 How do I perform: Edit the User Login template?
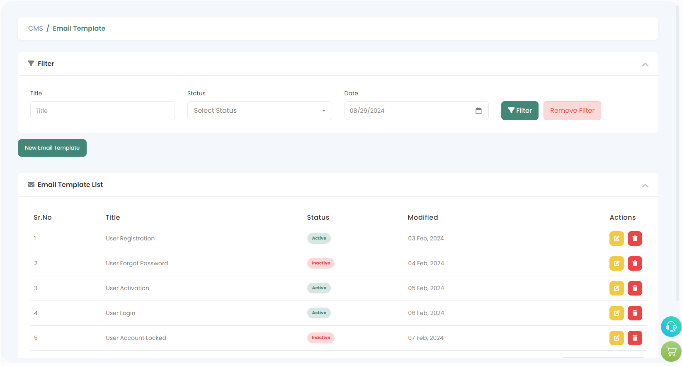[616, 313]
